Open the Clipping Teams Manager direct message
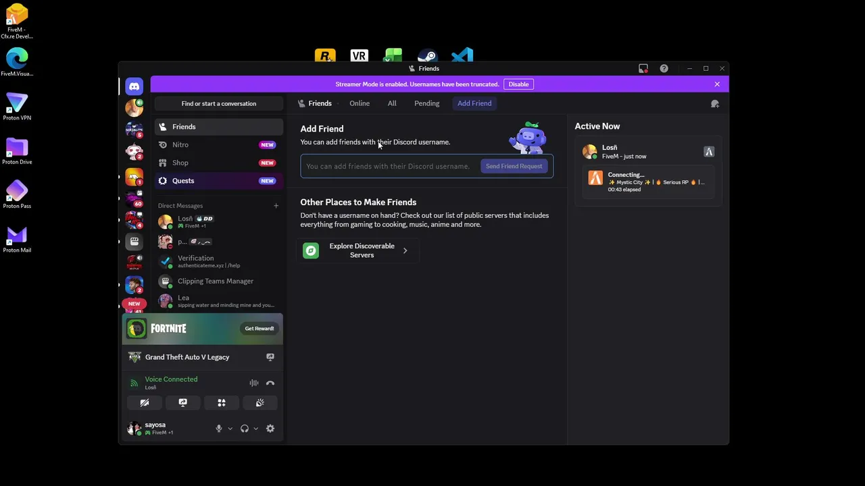865x486 pixels. pos(219,281)
